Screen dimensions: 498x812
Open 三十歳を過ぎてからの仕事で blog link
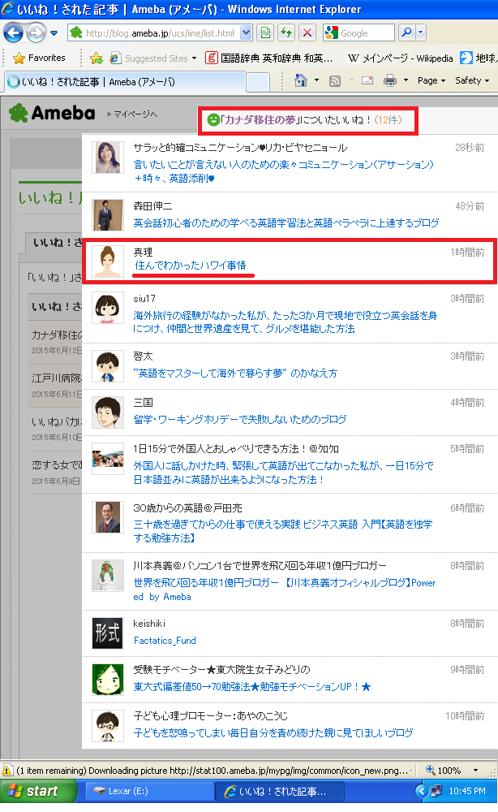[283, 531]
